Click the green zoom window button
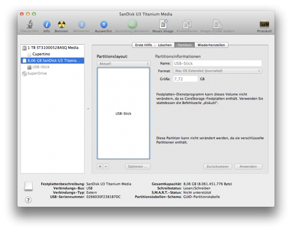 [x=34, y=14]
